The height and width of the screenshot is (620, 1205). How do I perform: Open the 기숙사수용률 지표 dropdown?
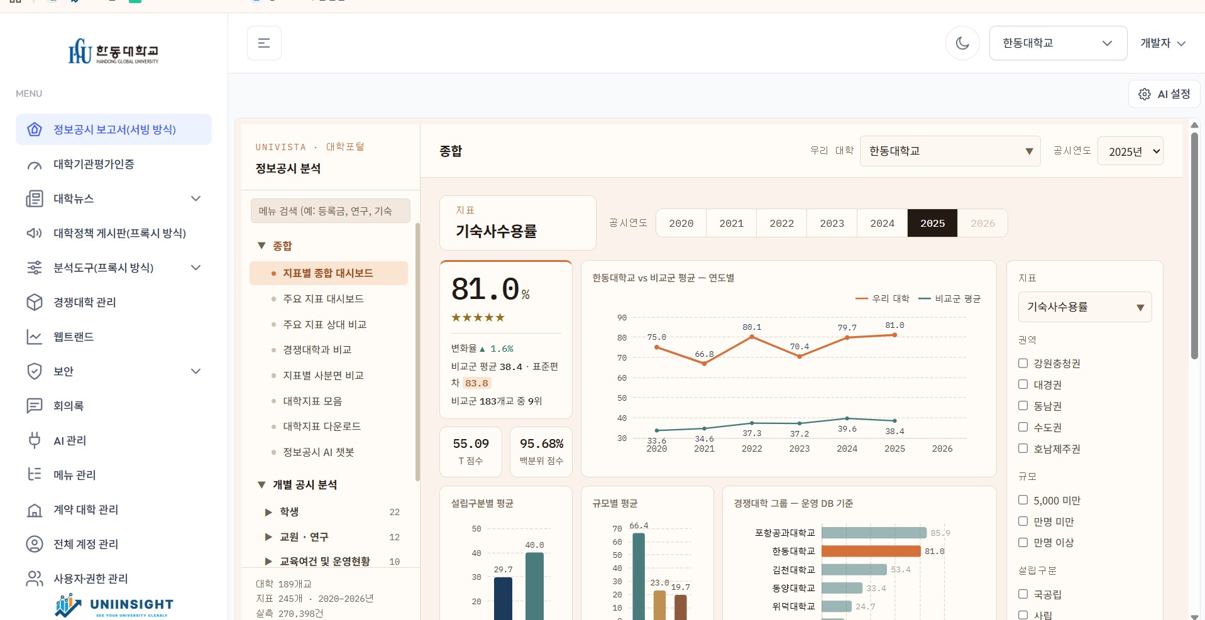[x=1085, y=307]
